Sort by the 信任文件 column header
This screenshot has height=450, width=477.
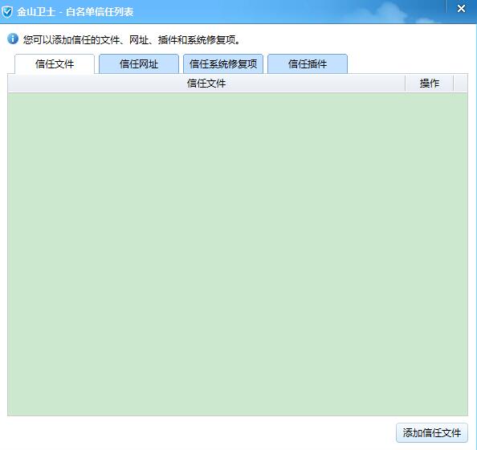[206, 83]
